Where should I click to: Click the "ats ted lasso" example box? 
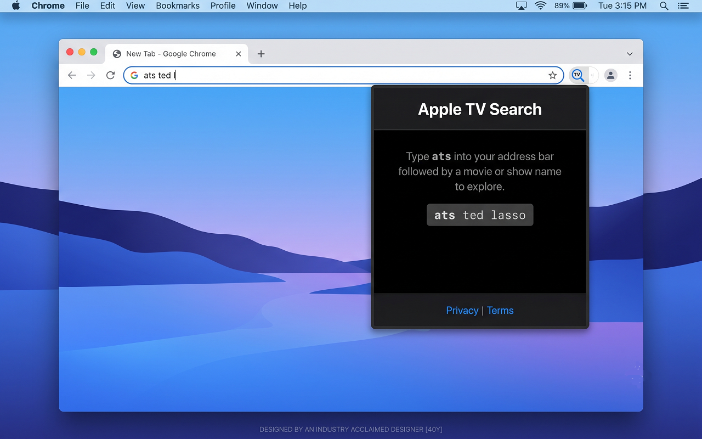(x=480, y=215)
